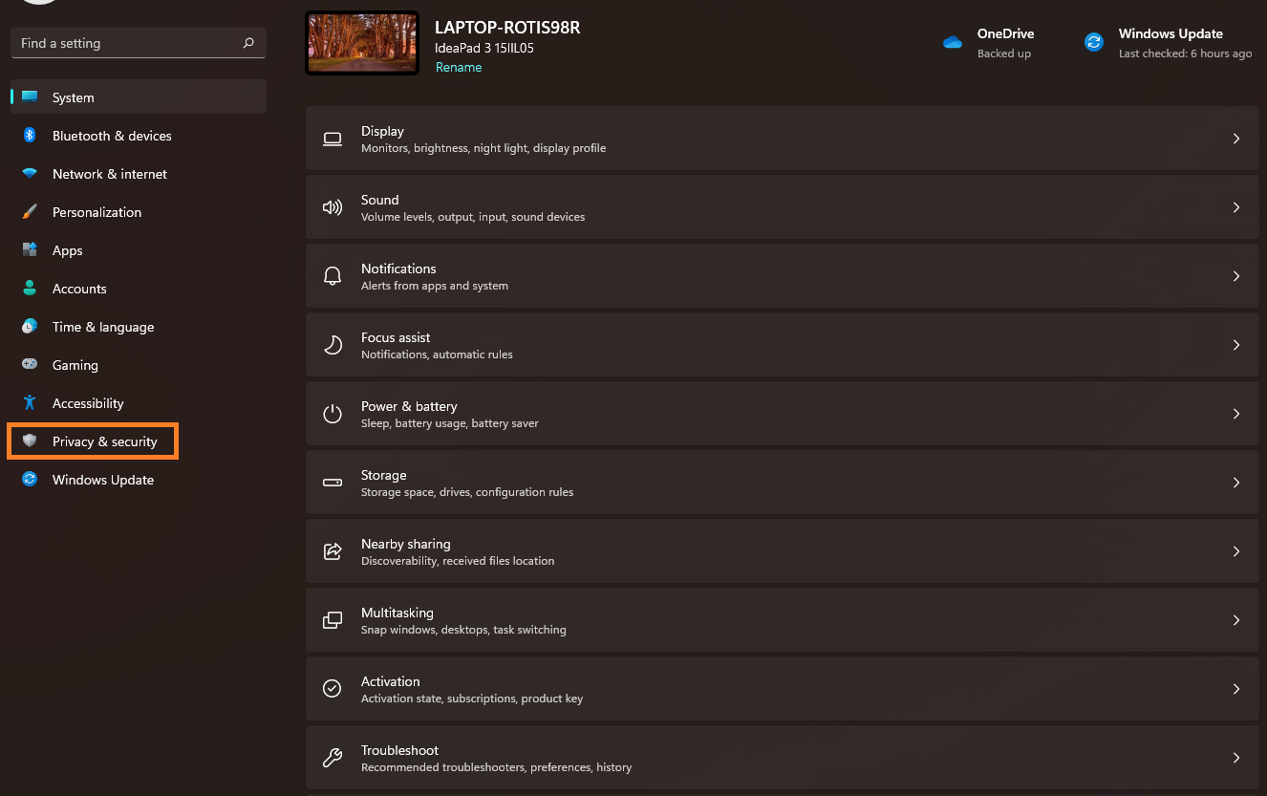
Task: Open Multitasking via the chevron arrow
Action: point(1236,620)
